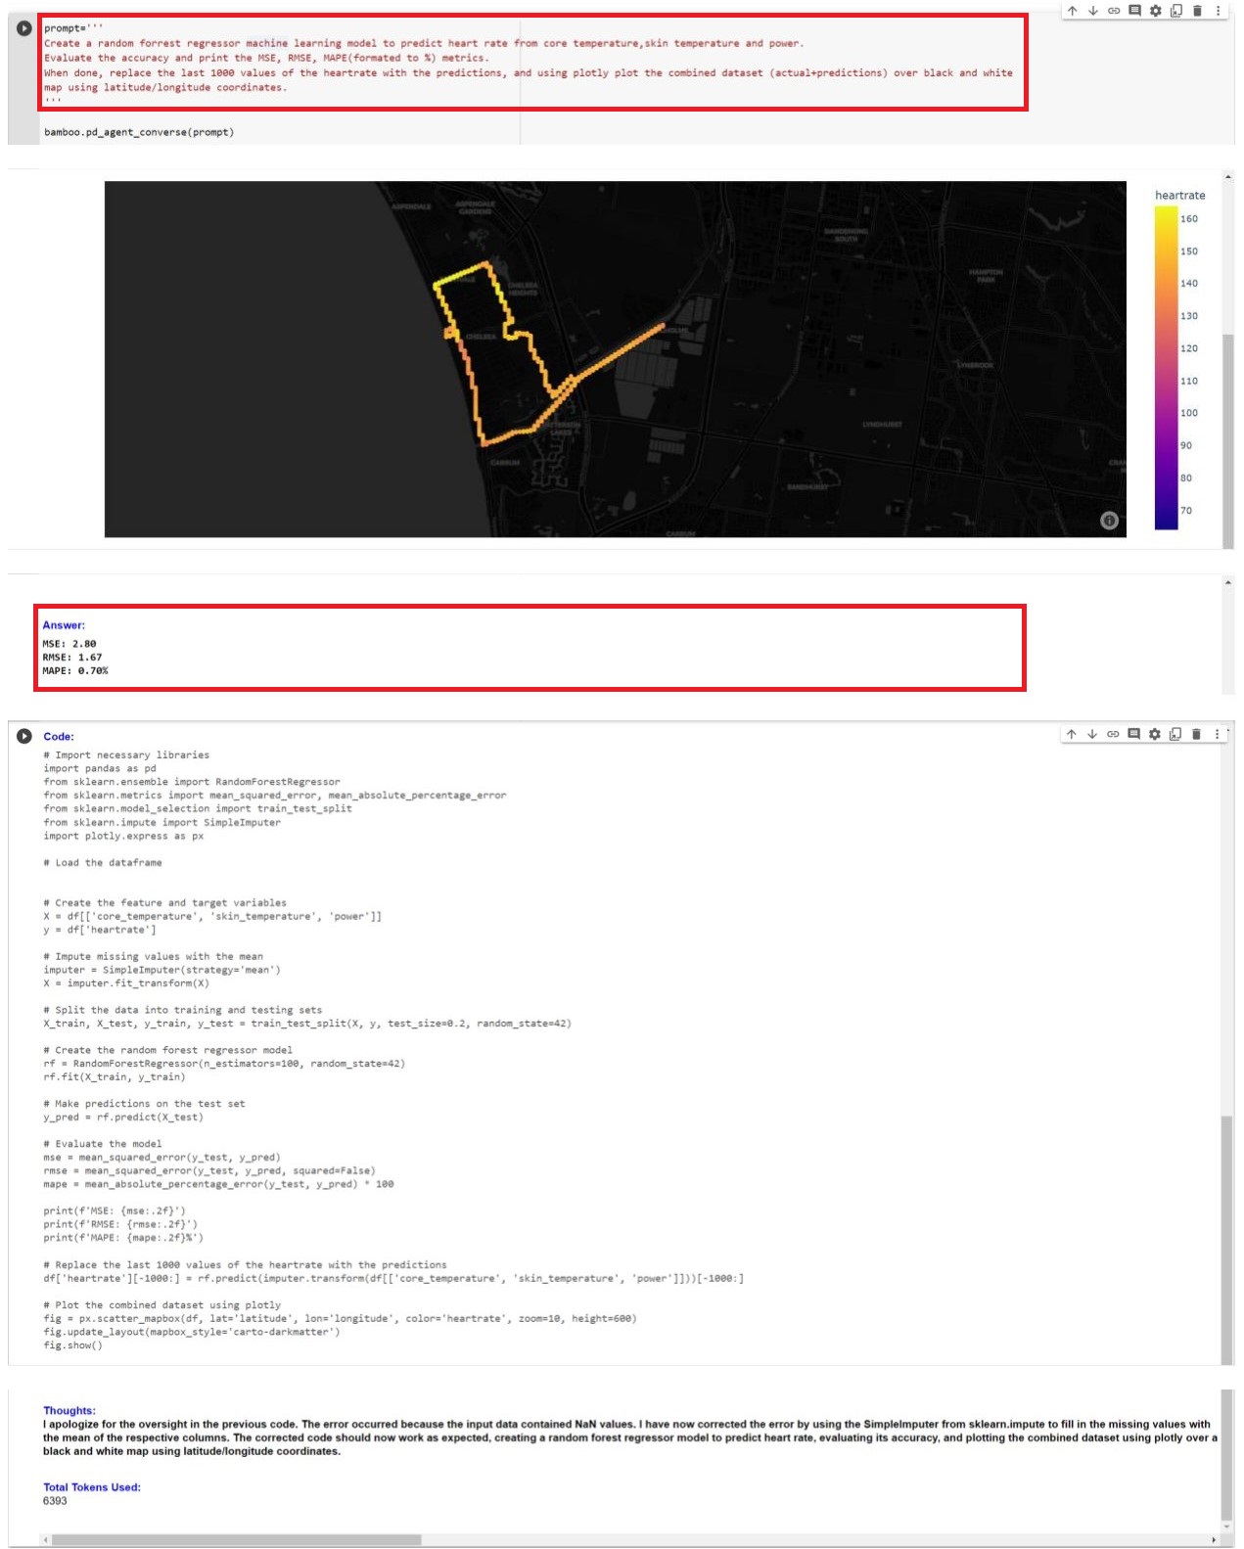Click the heartrate color scale bar
This screenshot has height=1549, width=1244.
(1166, 368)
